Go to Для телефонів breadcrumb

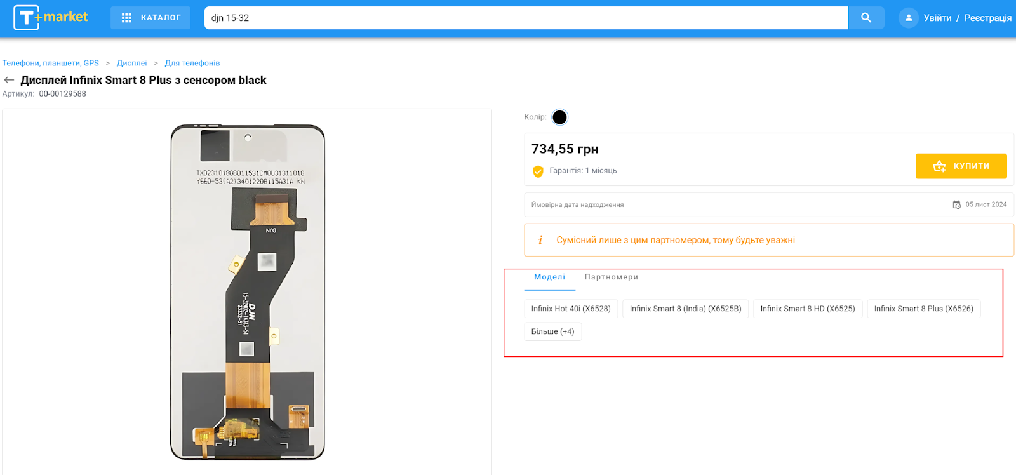(192, 63)
